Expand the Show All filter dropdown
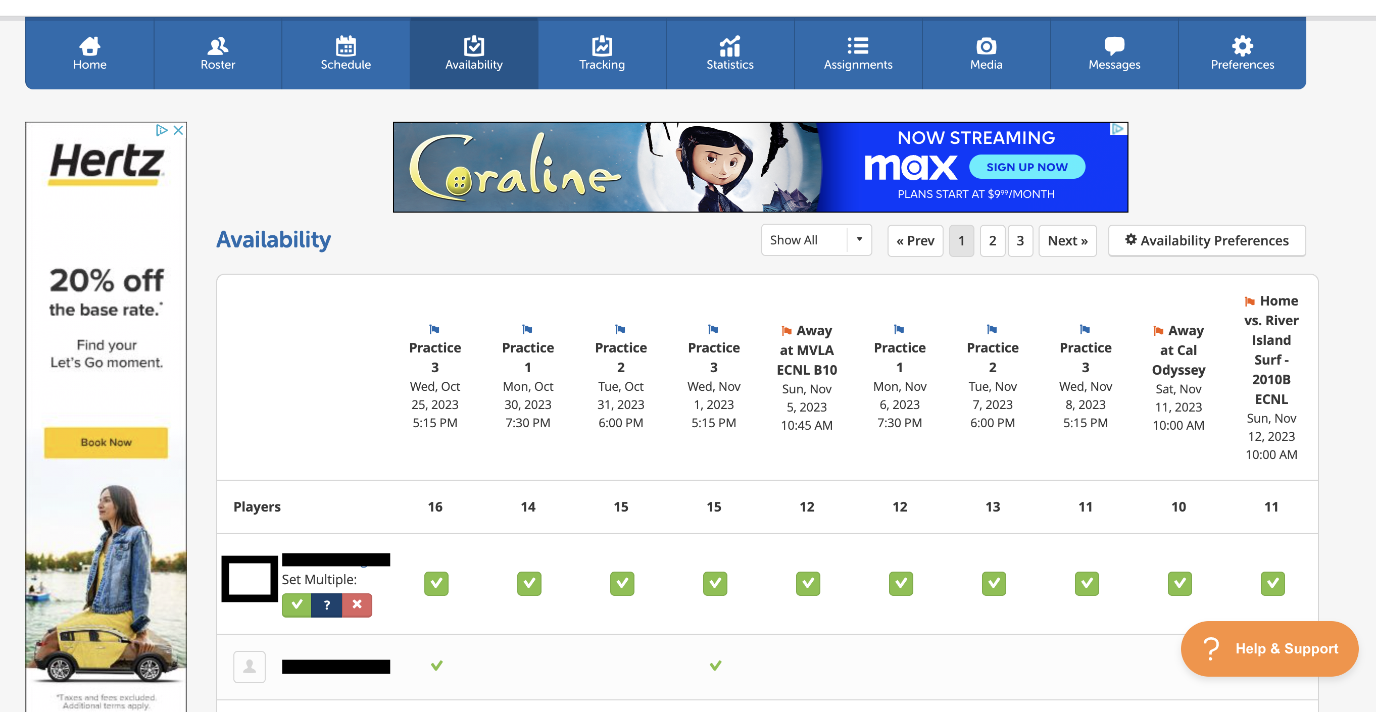Screen dimensions: 1376x712 coord(805,240)
